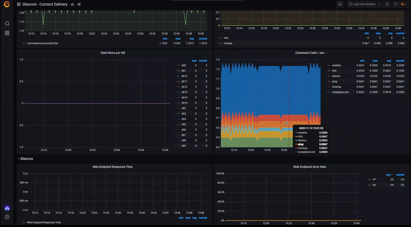Change color of misses series swatch
Image resolution: width=411 pixels, height=227 pixels.
(x=221, y=43)
